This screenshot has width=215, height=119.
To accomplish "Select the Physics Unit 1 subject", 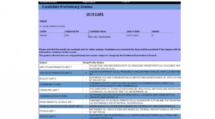I will click(x=48, y=111).
